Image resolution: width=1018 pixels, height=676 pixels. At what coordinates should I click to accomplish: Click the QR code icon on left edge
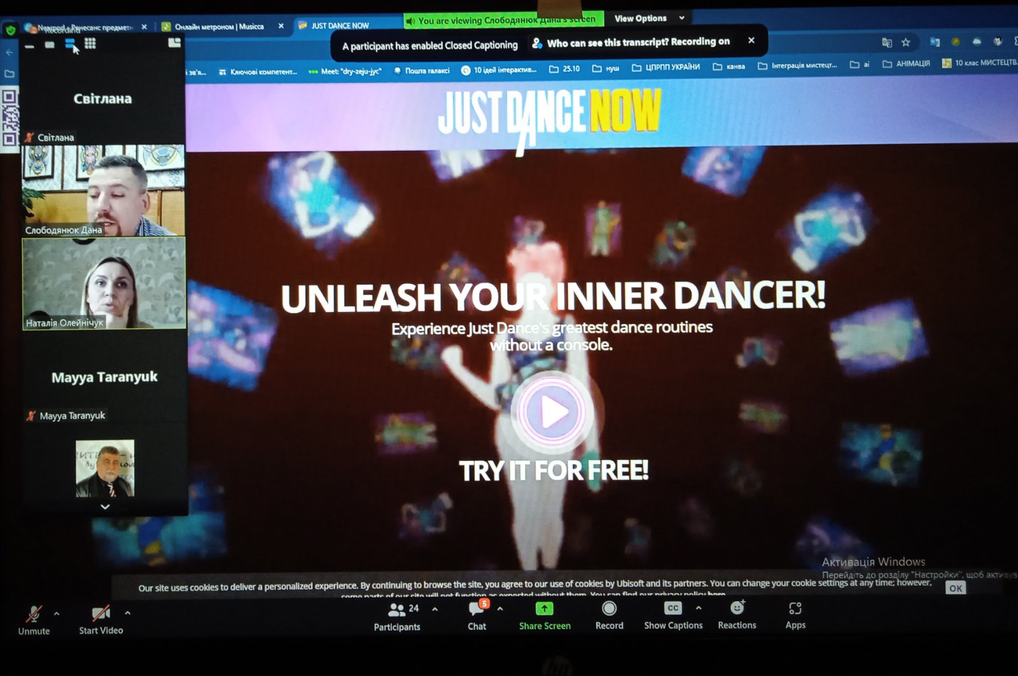(x=9, y=119)
